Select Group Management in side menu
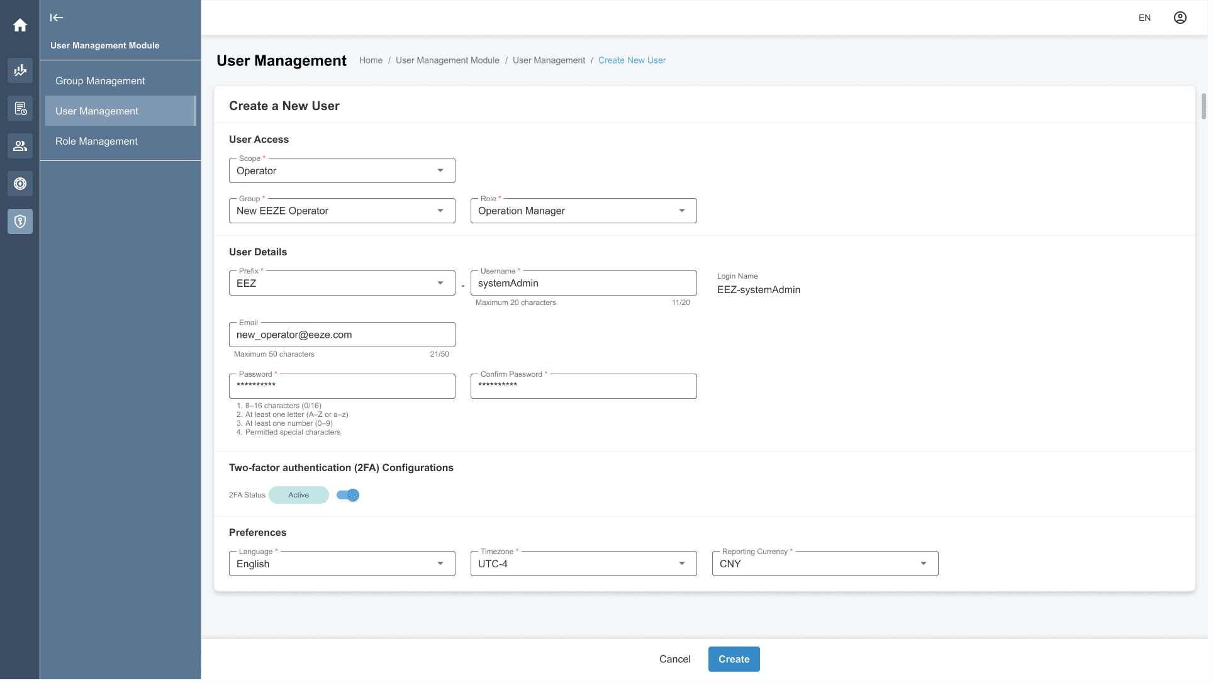The width and height of the screenshot is (1213, 683). pyautogui.click(x=121, y=81)
